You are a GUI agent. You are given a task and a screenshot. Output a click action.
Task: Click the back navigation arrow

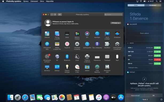(x=52, y=14)
